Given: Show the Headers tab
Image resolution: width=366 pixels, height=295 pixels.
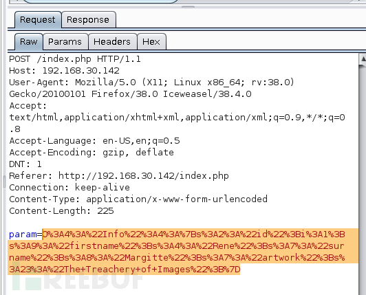Looking at the screenshot, I should 112,42.
